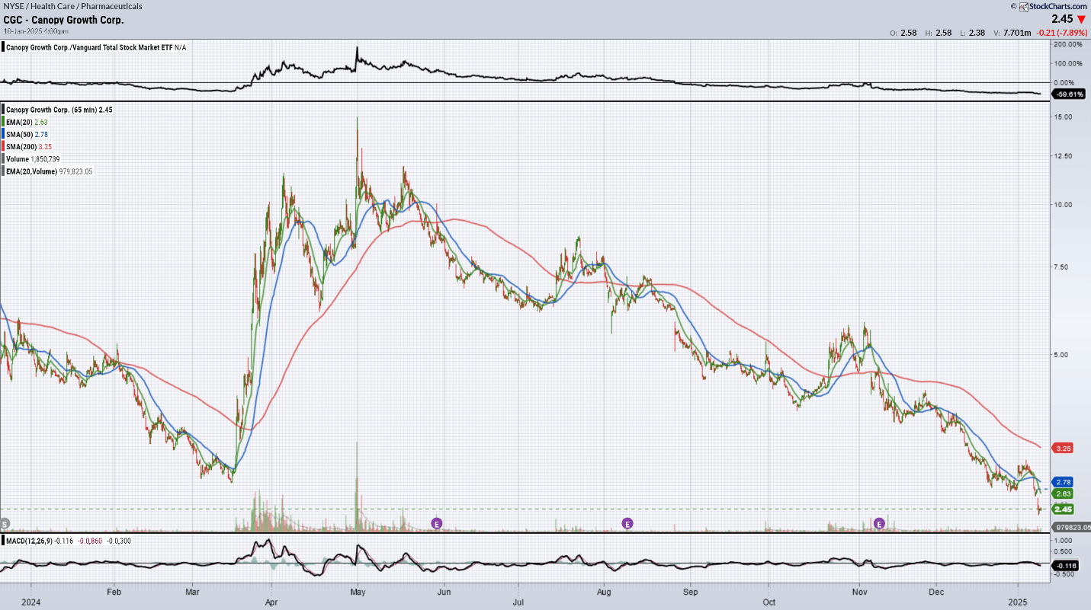Click the 10.00 price axis label
The image size is (1091, 610).
point(1064,204)
